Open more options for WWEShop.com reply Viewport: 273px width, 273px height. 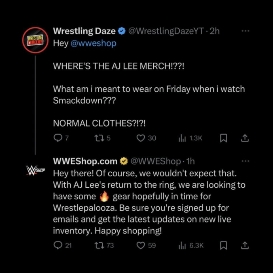pos(245,161)
